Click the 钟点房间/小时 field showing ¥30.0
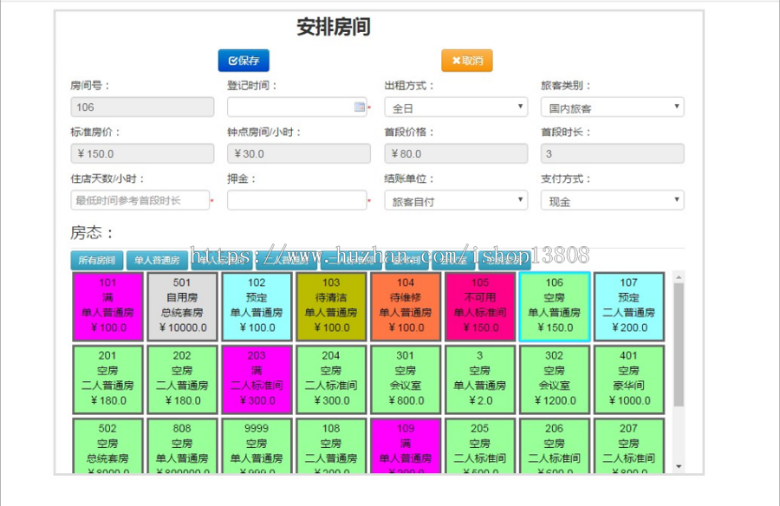Image resolution: width=780 pixels, height=506 pixels. pos(299,153)
